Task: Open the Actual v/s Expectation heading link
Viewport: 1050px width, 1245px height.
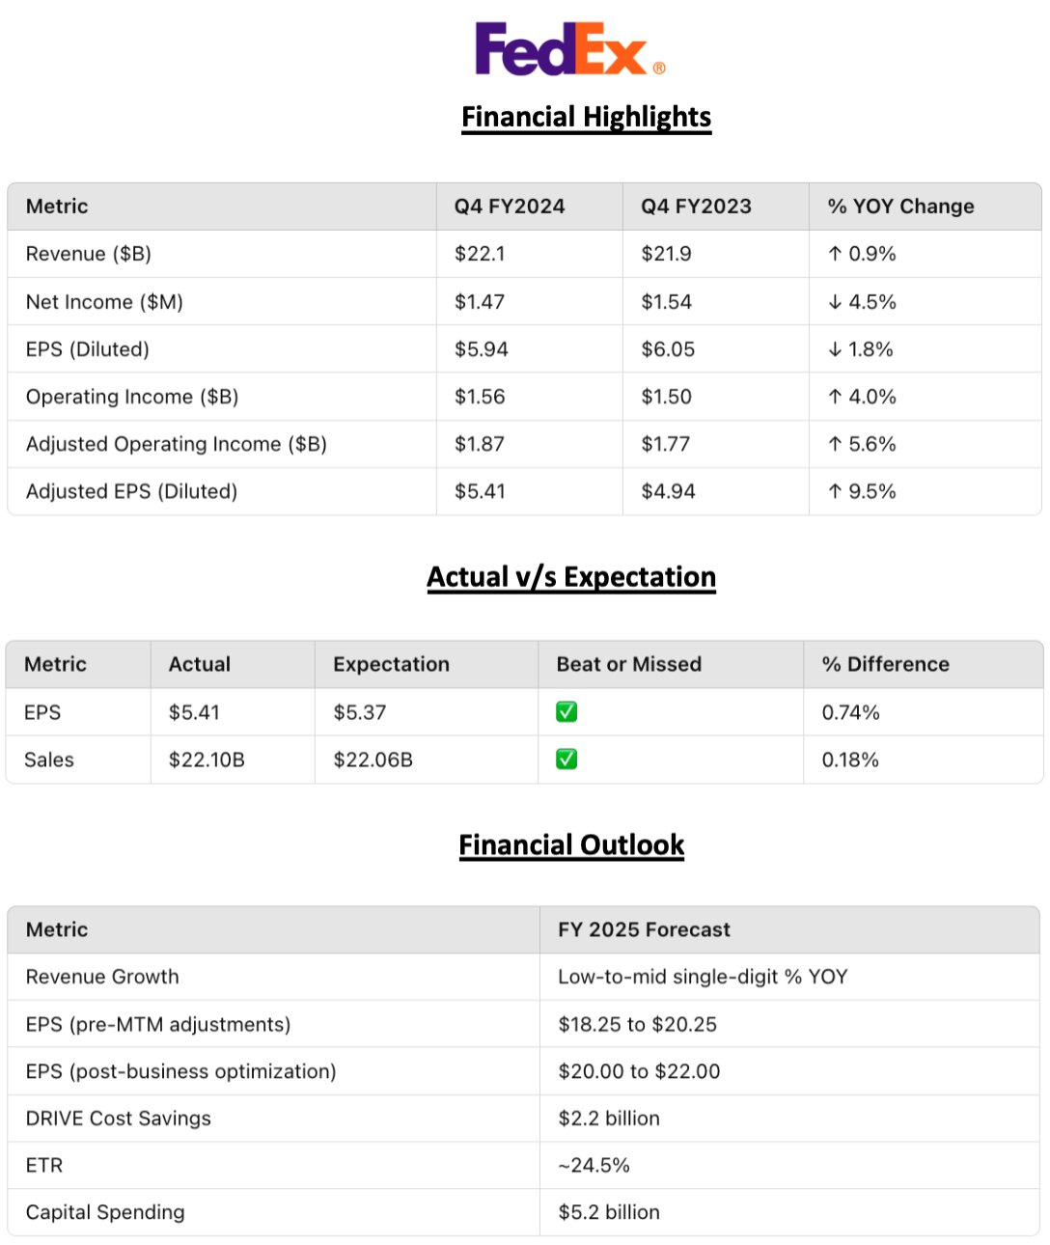Action: point(571,577)
